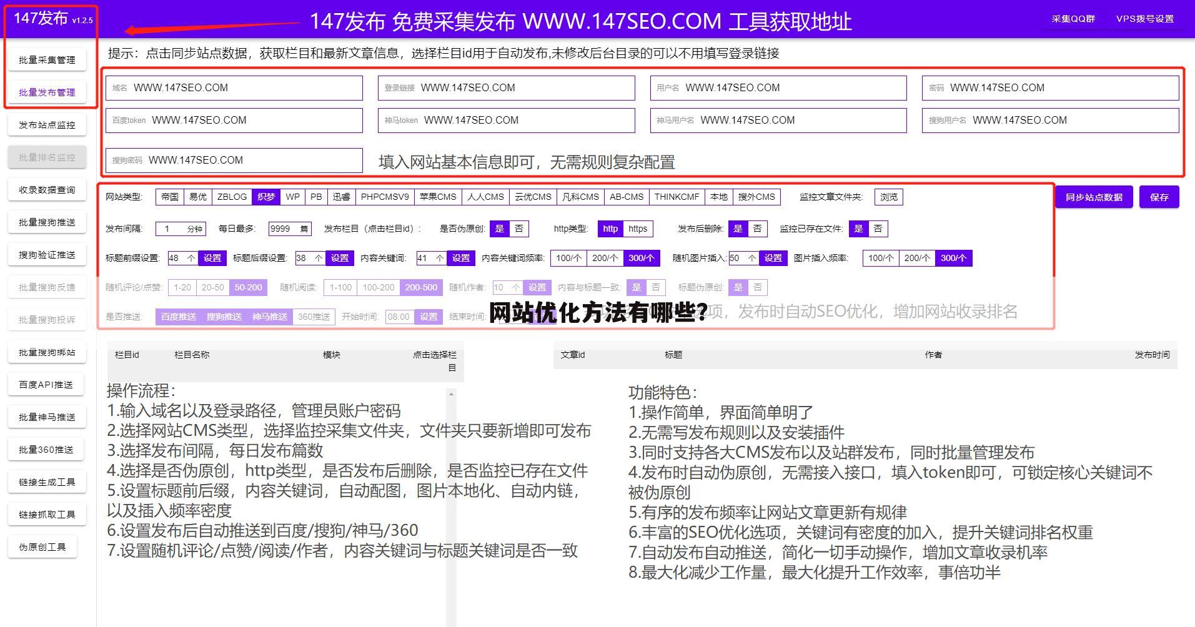Image resolution: width=1195 pixels, height=627 pixels.
Task: Open 批量搜狗绑站
Action: pos(47,352)
